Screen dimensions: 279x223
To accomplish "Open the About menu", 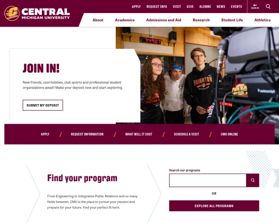I will click(98, 20).
